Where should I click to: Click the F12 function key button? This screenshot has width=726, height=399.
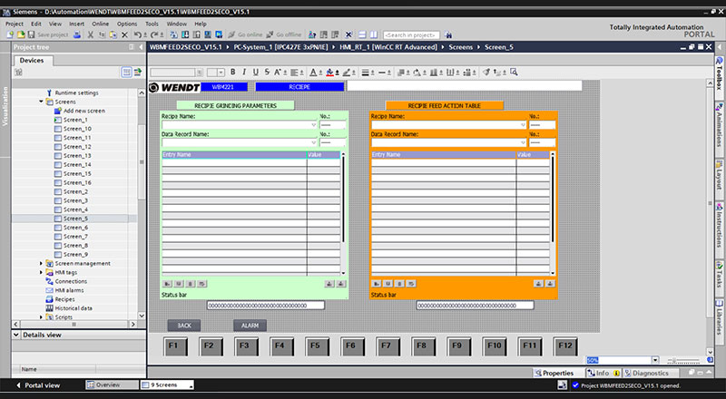tap(564, 346)
